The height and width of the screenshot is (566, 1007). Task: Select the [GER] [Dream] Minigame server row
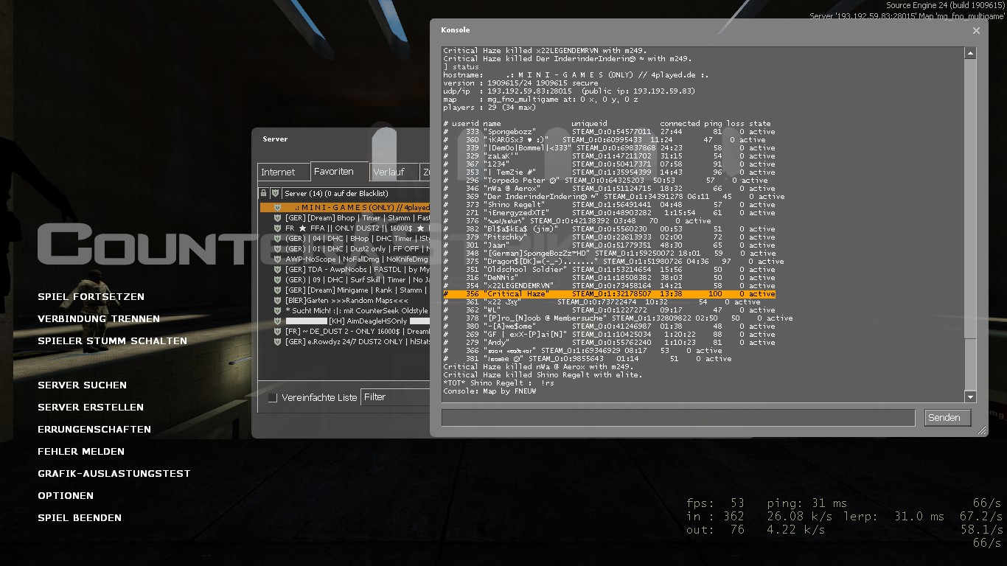[x=345, y=290]
